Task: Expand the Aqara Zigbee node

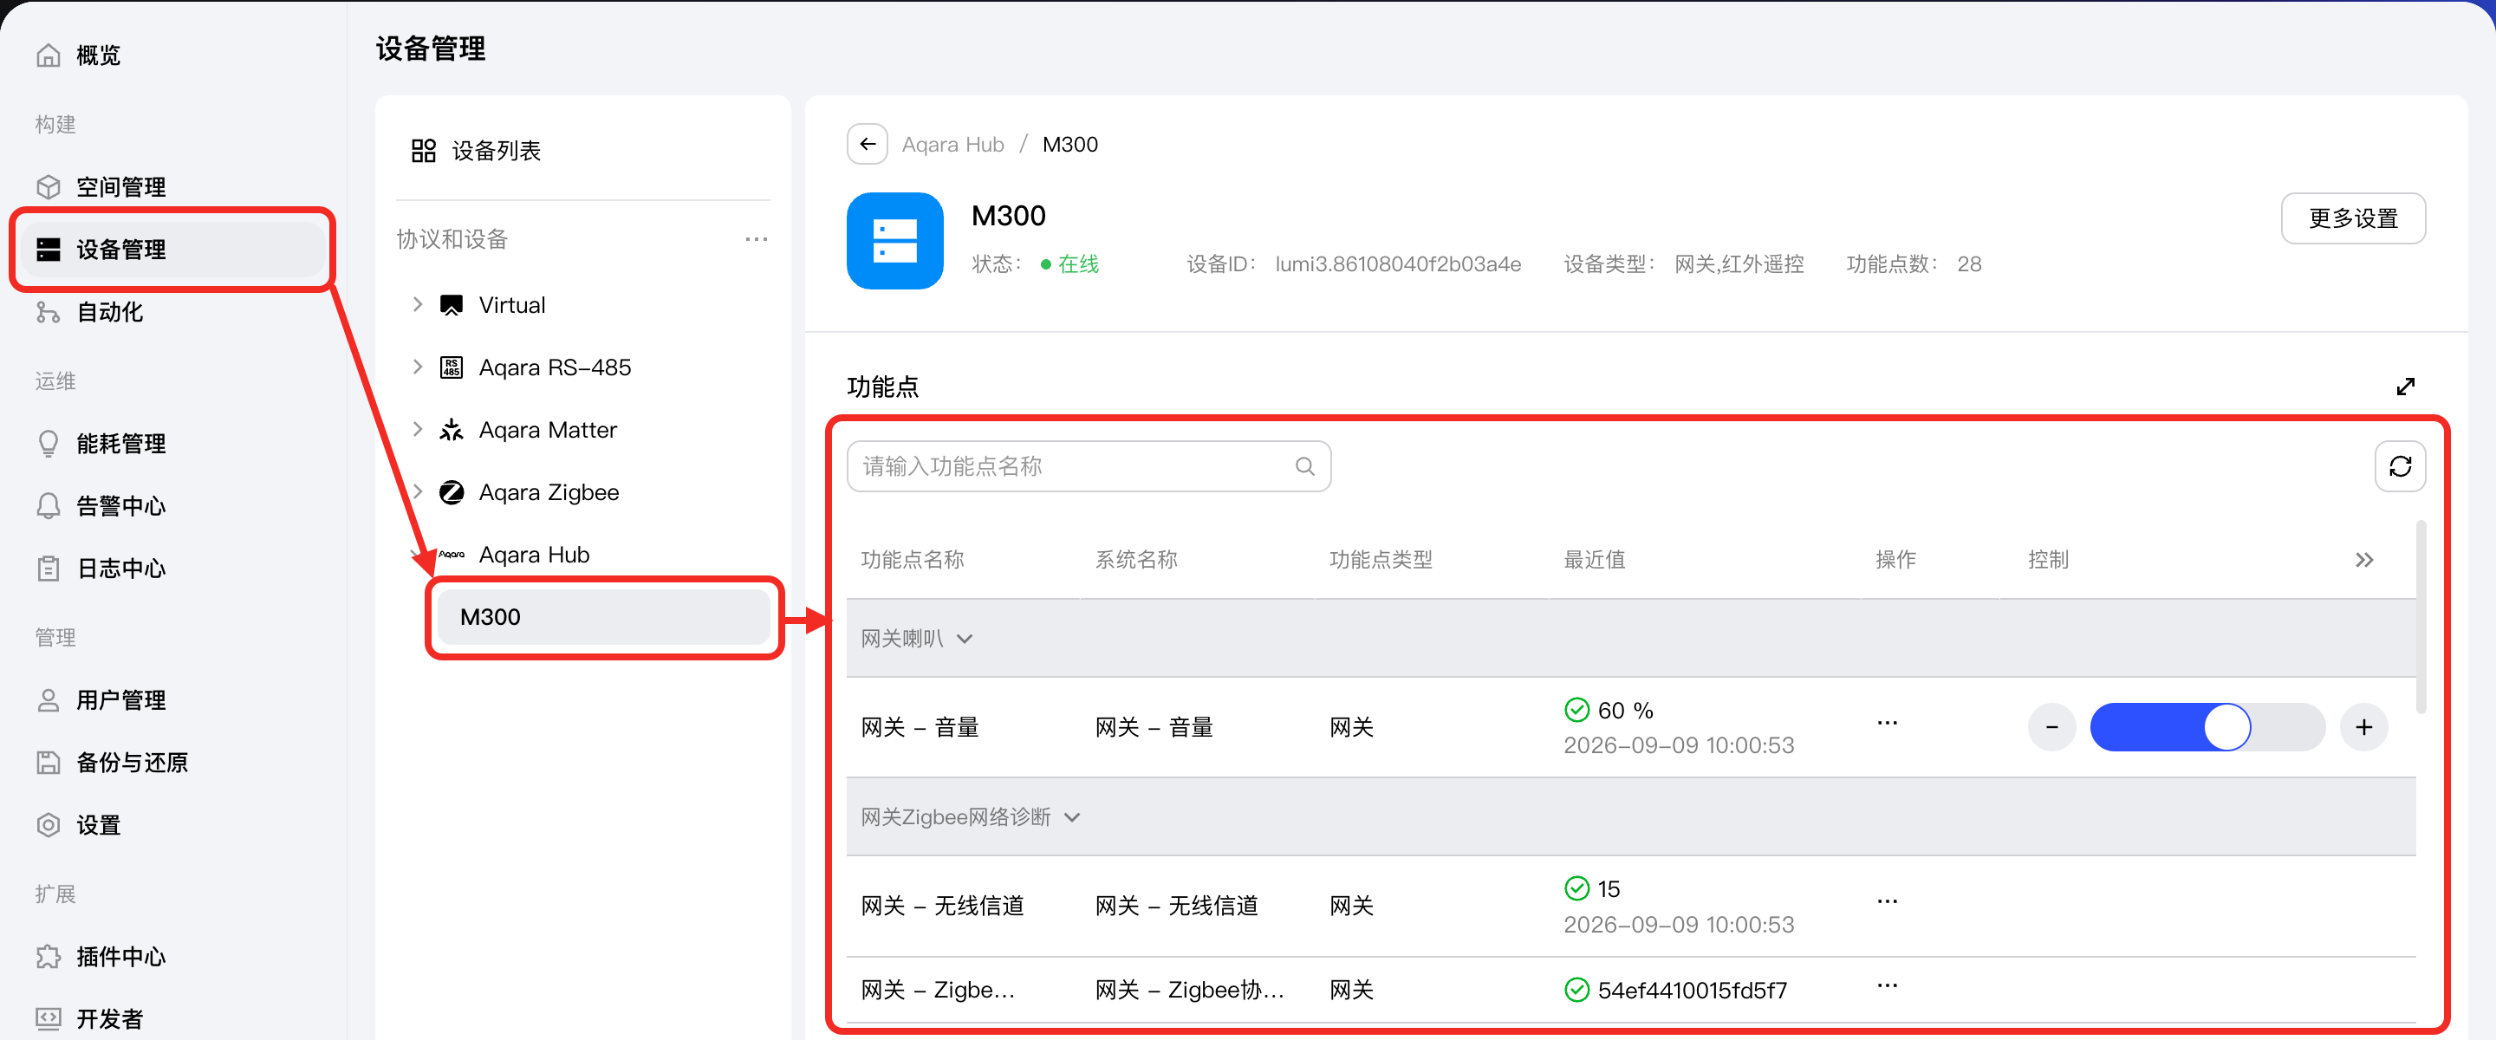Action: (x=418, y=491)
